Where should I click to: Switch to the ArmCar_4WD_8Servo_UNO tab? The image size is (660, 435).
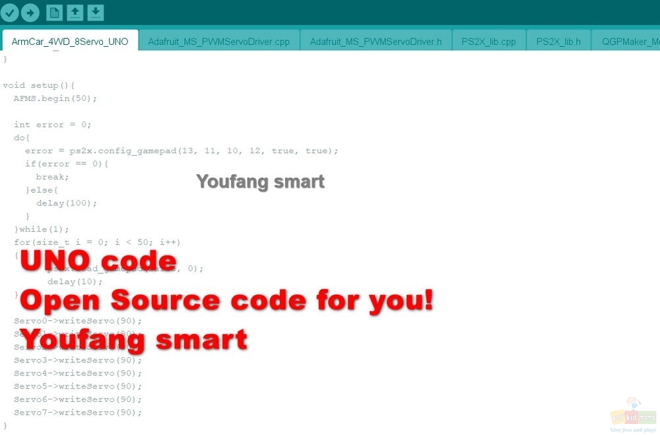(70, 42)
